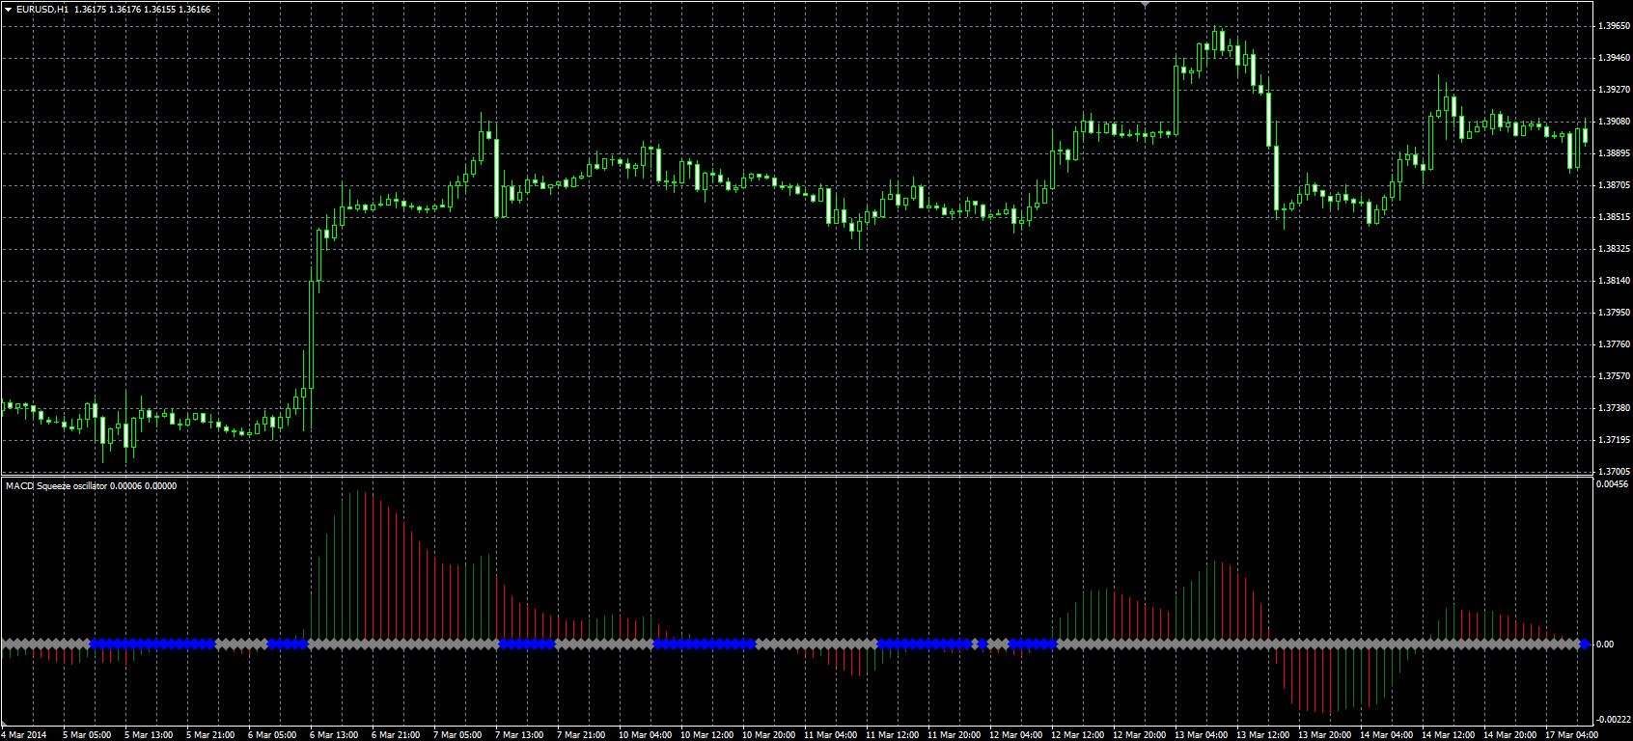Click price level 1.38705 on scale
The height and width of the screenshot is (741, 1633).
1614,185
